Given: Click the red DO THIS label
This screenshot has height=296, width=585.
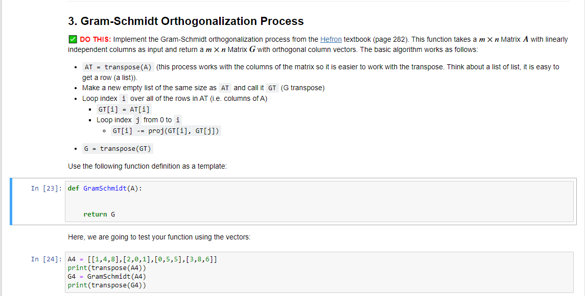Looking at the screenshot, I should (x=95, y=39).
